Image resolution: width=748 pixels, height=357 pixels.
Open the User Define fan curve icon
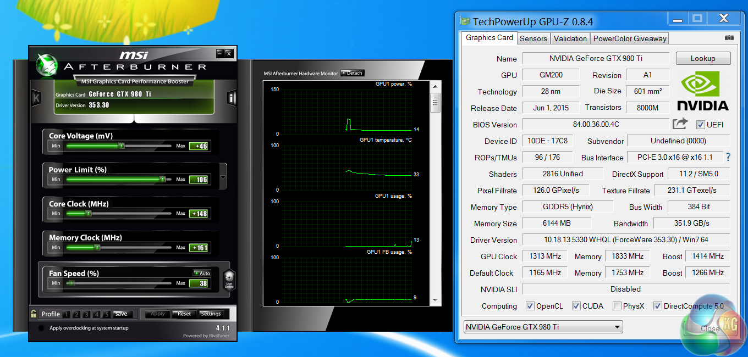pyautogui.click(x=229, y=280)
